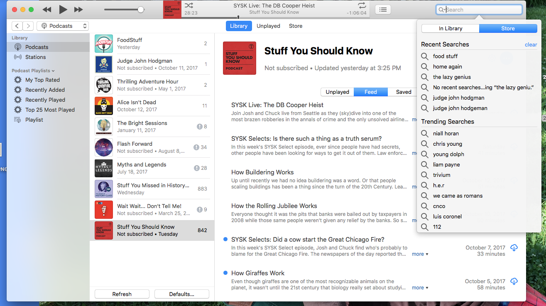The width and height of the screenshot is (546, 306).
Task: Select Stations in the sidebar
Action: pos(48,57)
